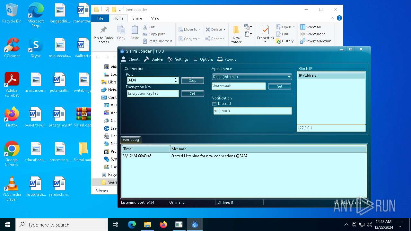
Task: Click the Paste icon in Explorer ribbon
Action: click(135, 33)
